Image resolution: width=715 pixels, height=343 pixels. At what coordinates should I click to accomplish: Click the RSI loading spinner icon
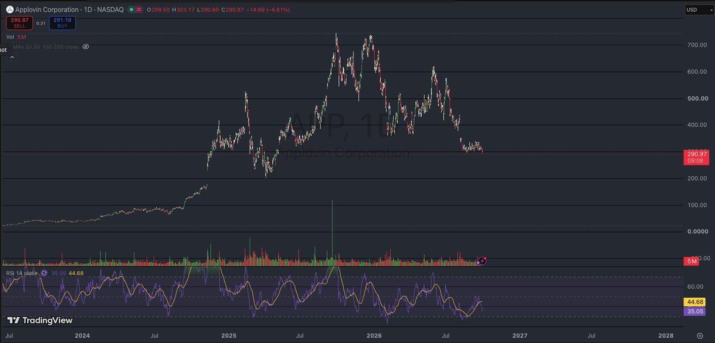click(x=45, y=273)
